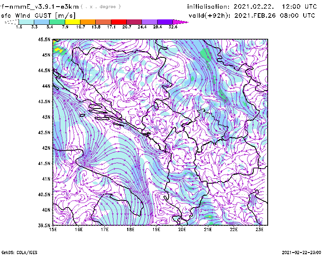Viewport: 330px width, 255px height.
Task: Click the legend value 7.9
Action: [65, 27]
